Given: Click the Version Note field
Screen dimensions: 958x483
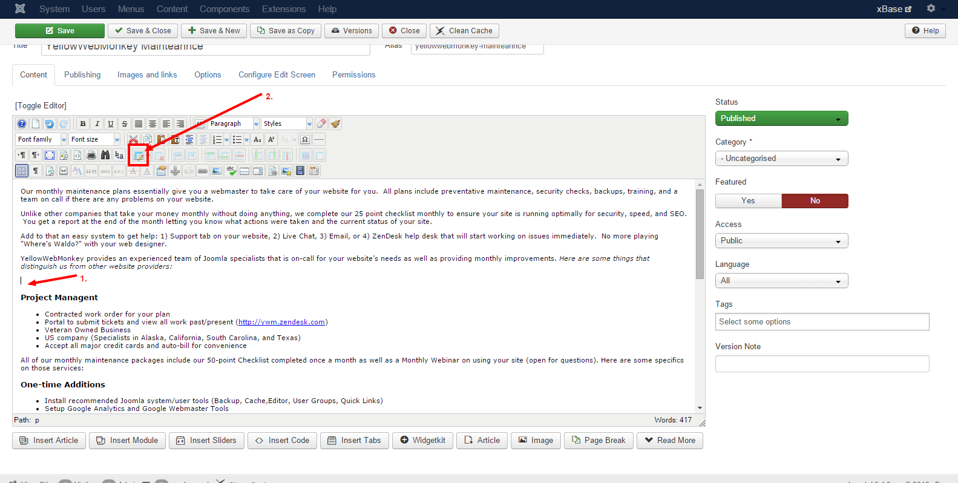Looking at the screenshot, I should click(822, 364).
